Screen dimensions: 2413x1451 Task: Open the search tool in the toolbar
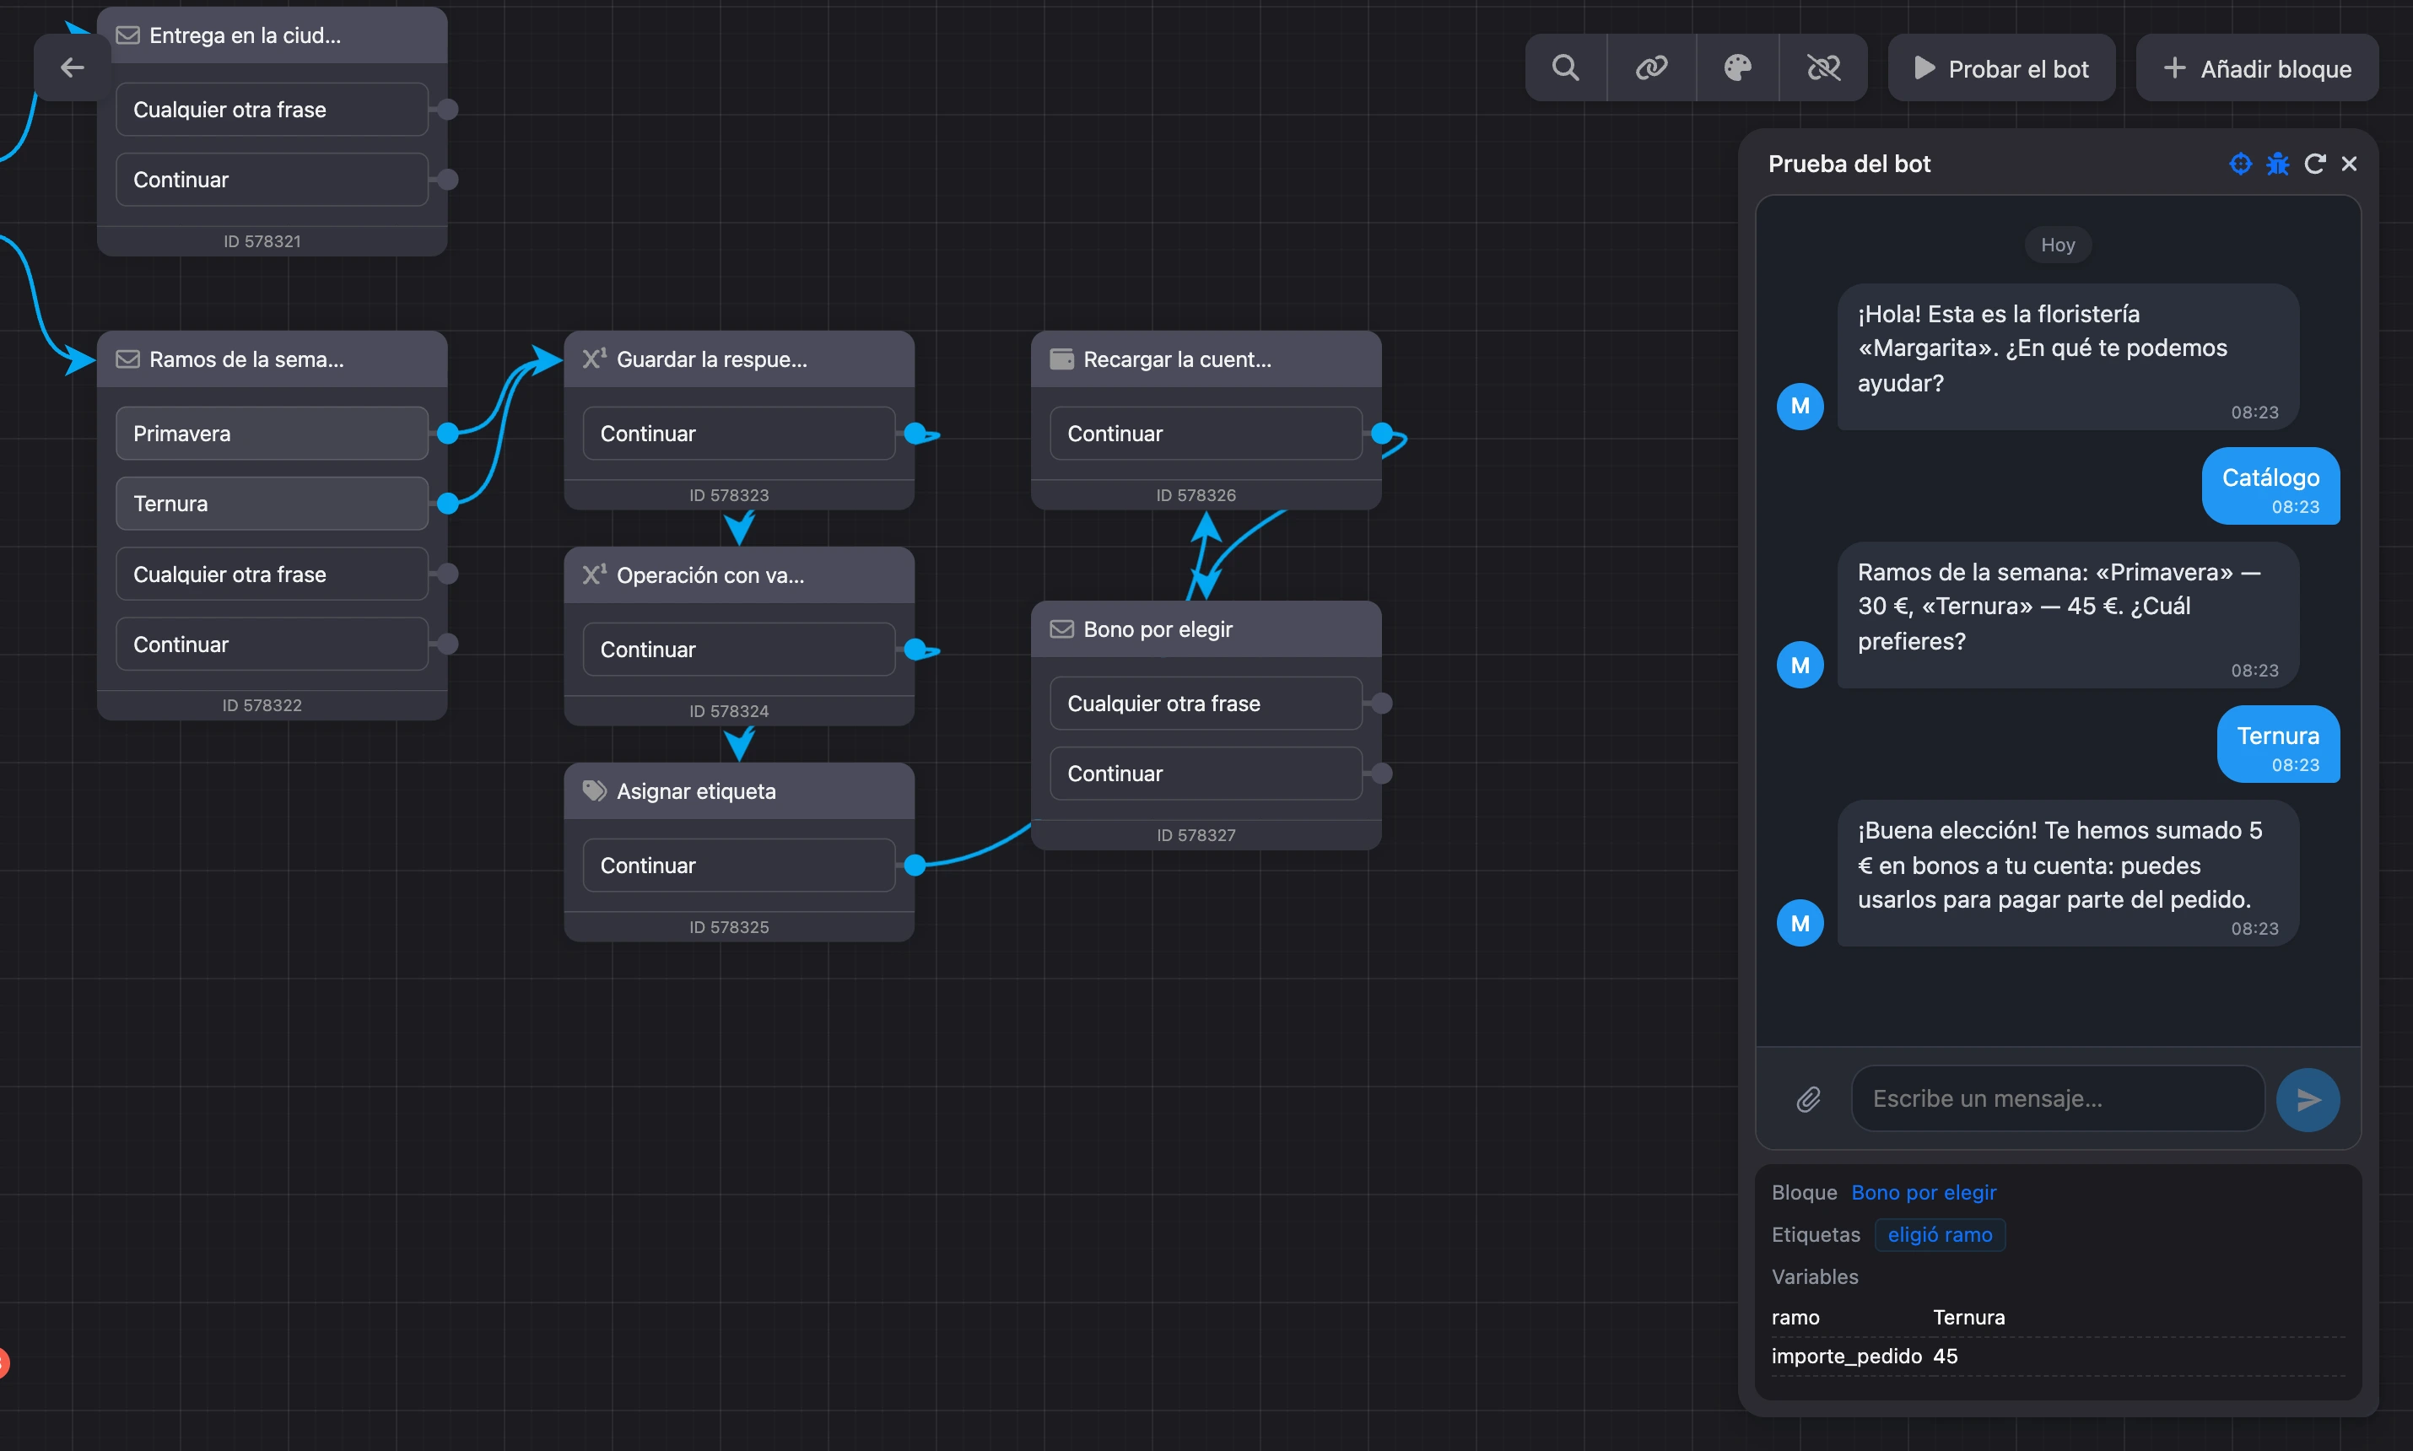click(x=1565, y=67)
